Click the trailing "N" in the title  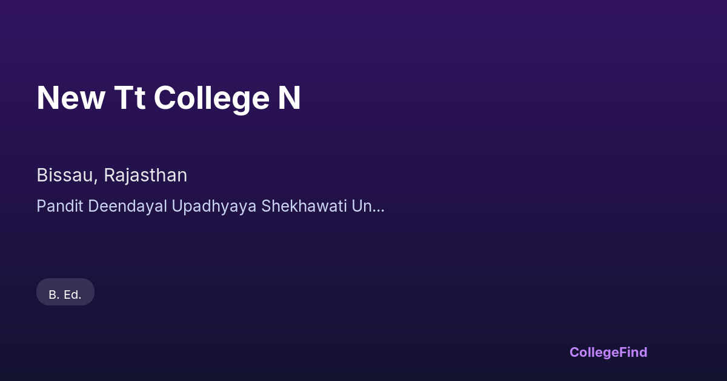290,98
